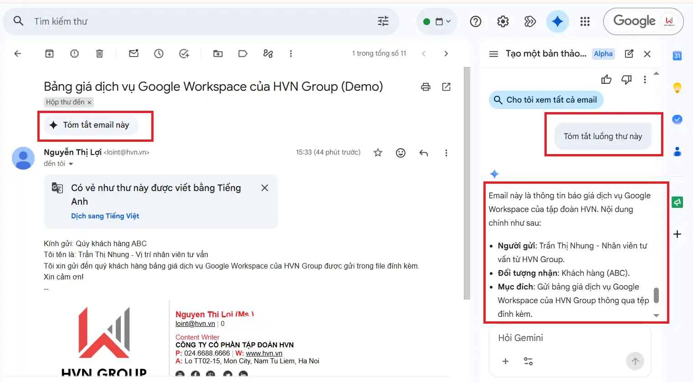The image size is (693, 382).
Task: Dismiss the translation suggestion banner
Action: tap(265, 188)
